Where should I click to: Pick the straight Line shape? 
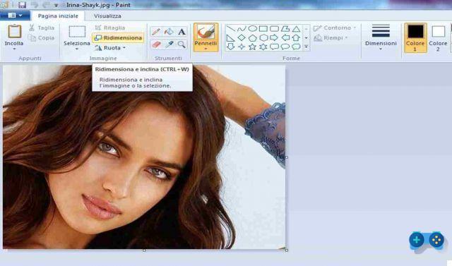point(231,28)
